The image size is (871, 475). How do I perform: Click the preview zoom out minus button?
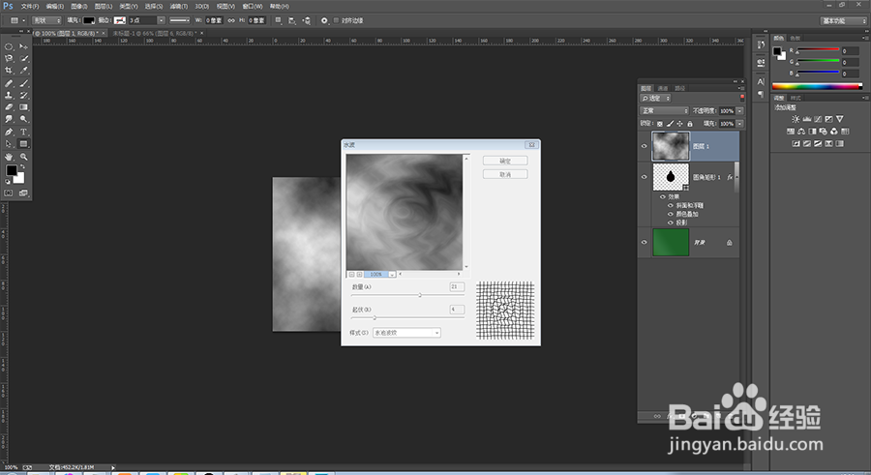click(351, 275)
